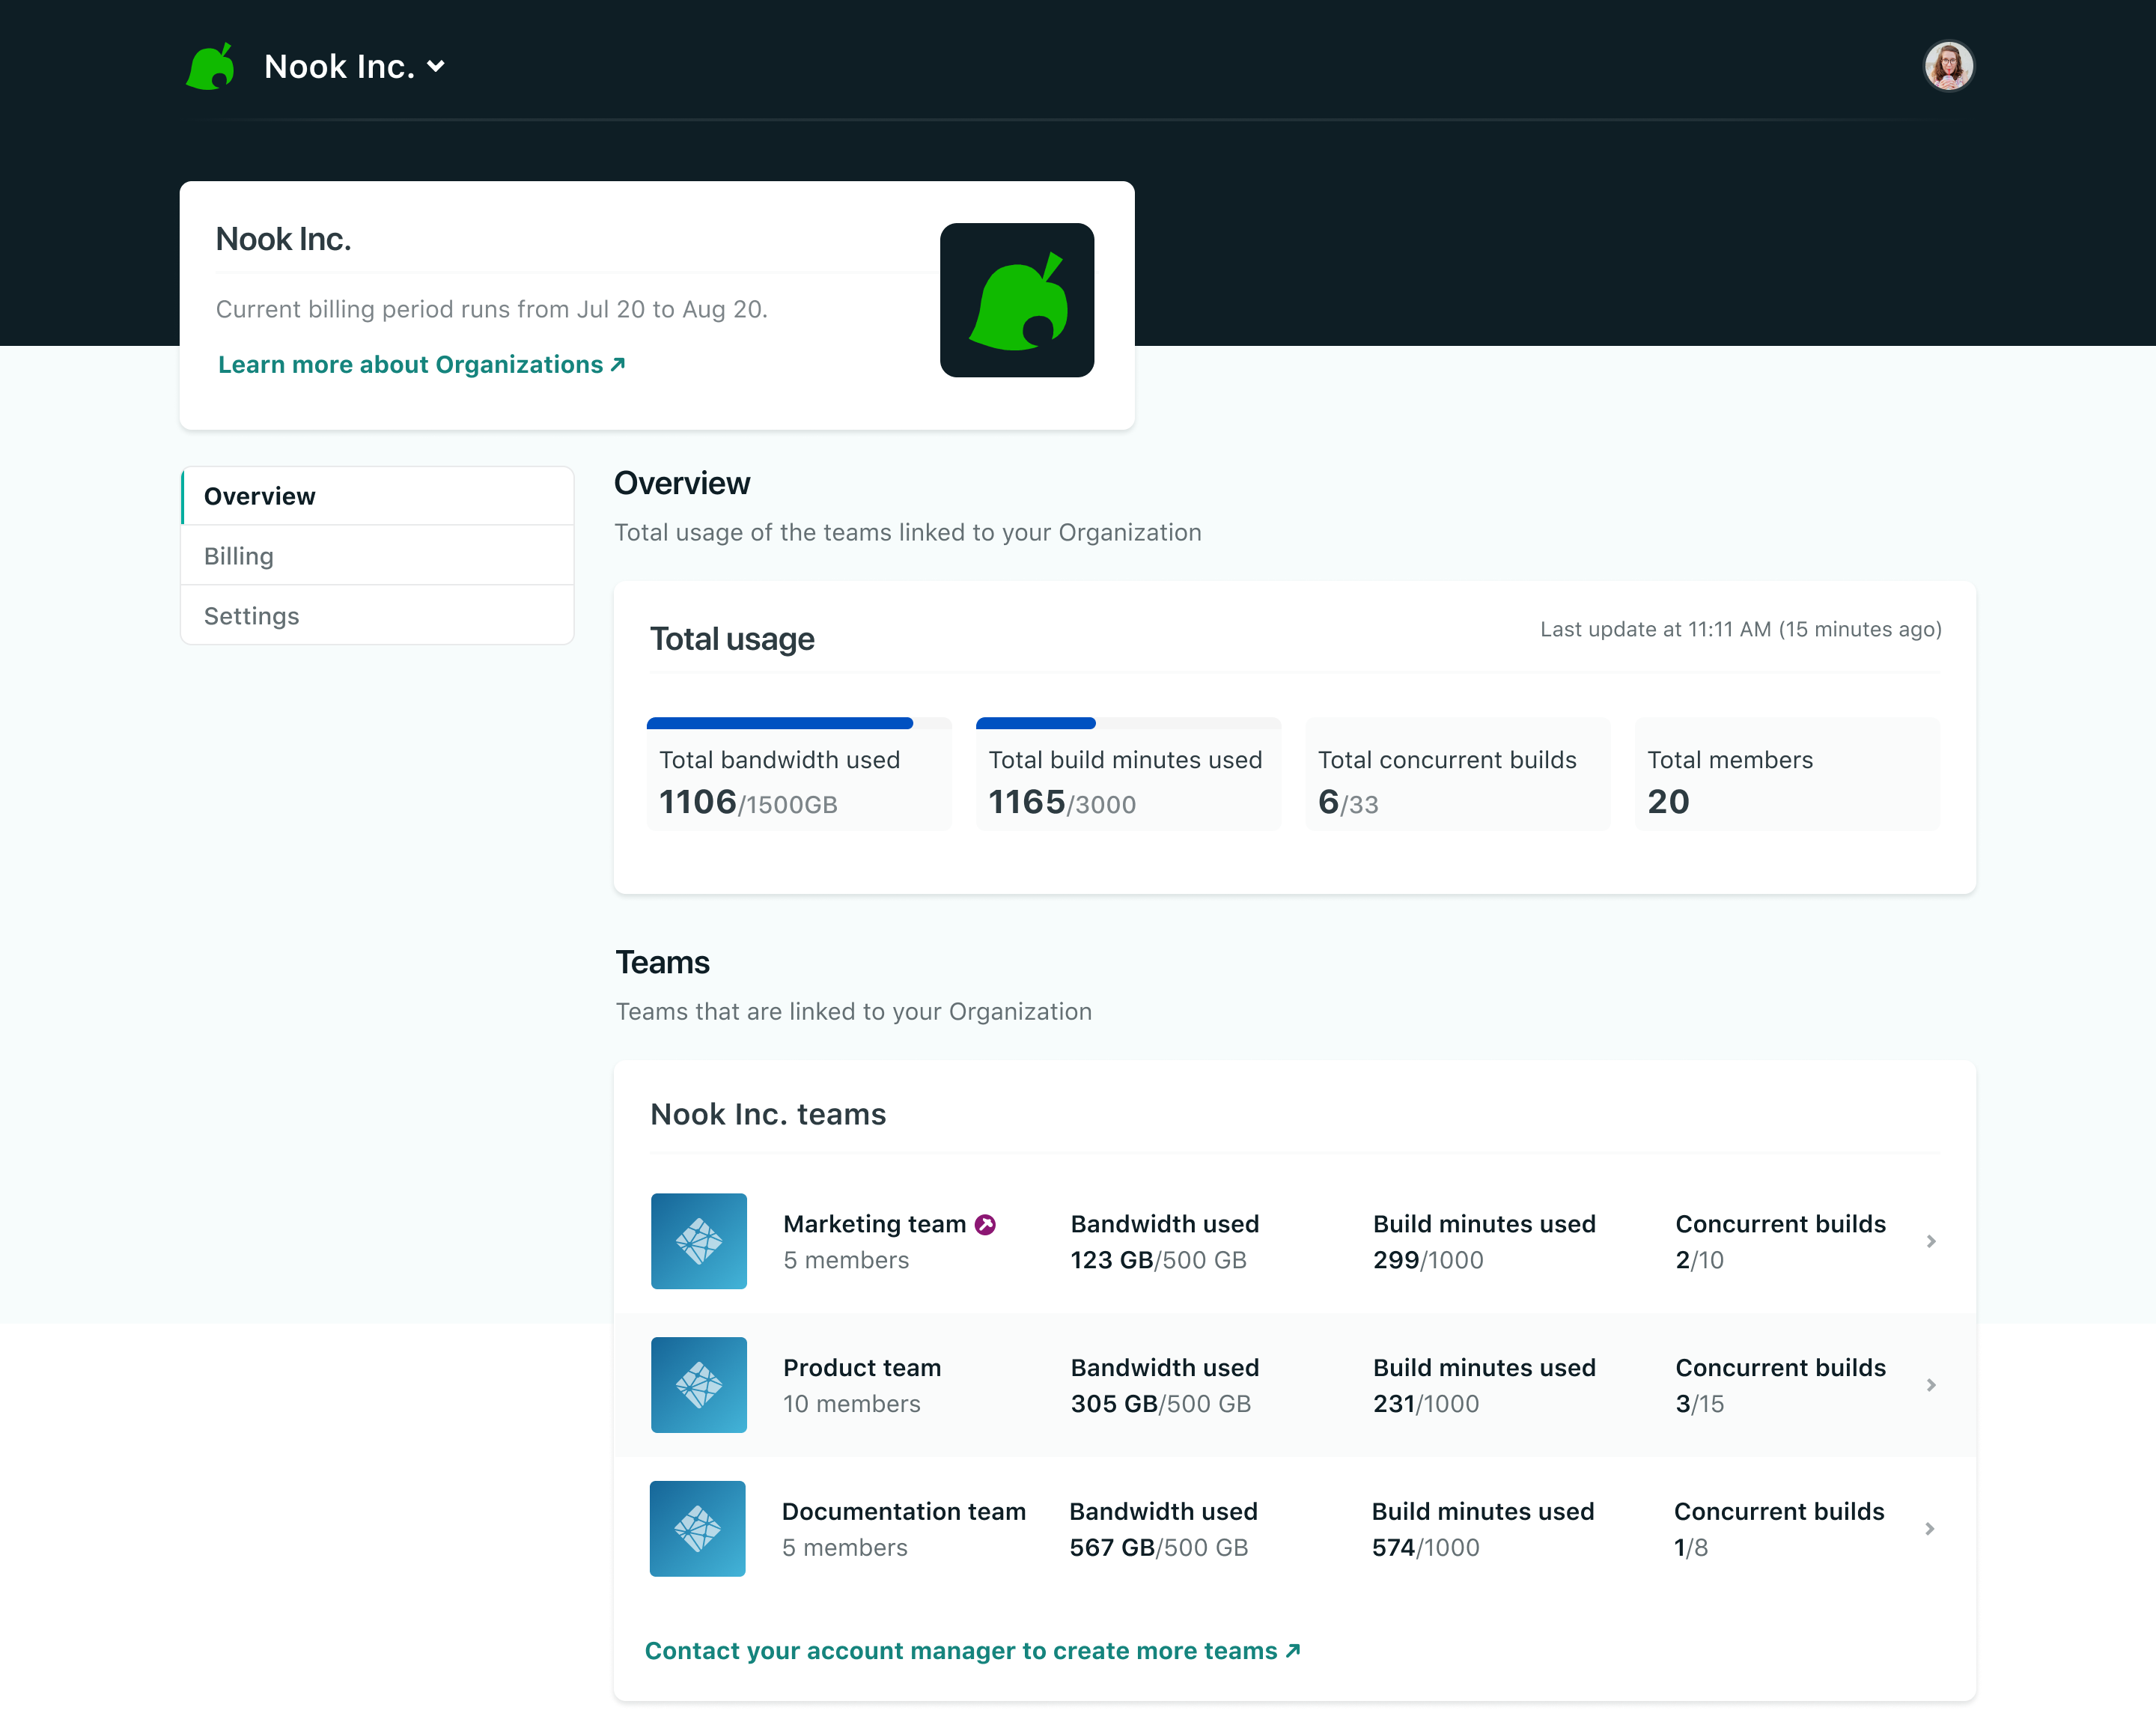The image size is (2156, 1710).
Task: Click the Nook leaf logo in header
Action: pos(211,67)
